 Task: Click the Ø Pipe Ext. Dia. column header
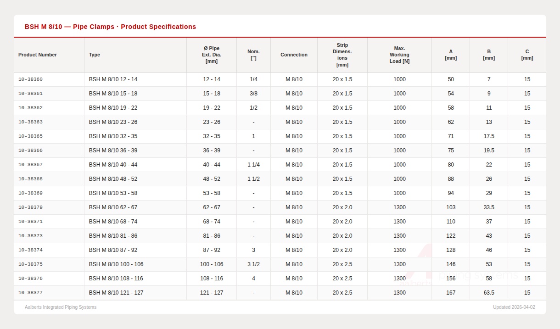tap(212, 55)
